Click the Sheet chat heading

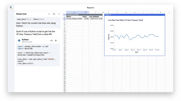[21, 14]
